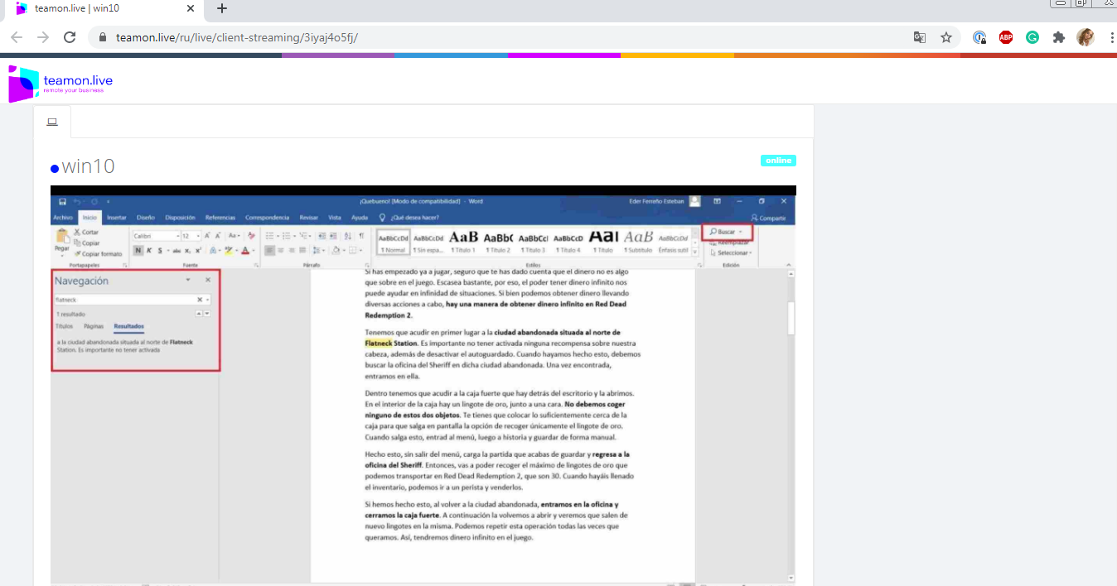Open the red font color picker
1117x586 pixels.
[x=254, y=250]
